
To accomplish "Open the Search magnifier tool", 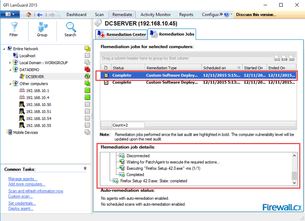I will 70,29.
